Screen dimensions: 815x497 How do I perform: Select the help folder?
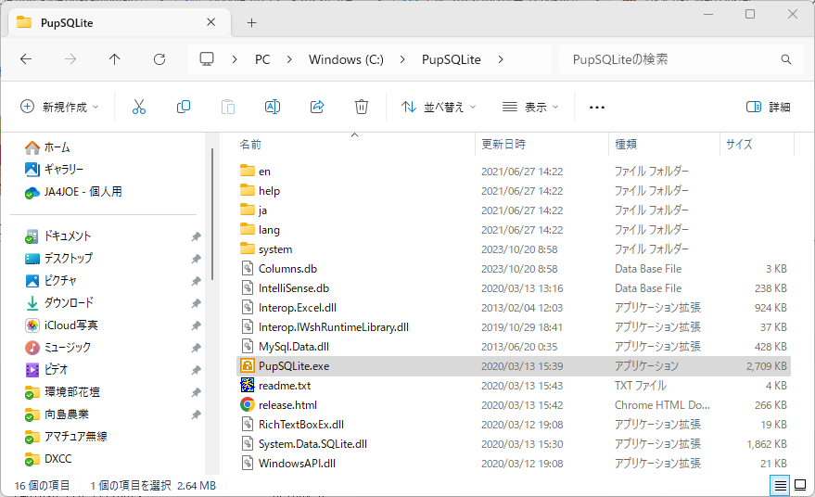(514, 191)
